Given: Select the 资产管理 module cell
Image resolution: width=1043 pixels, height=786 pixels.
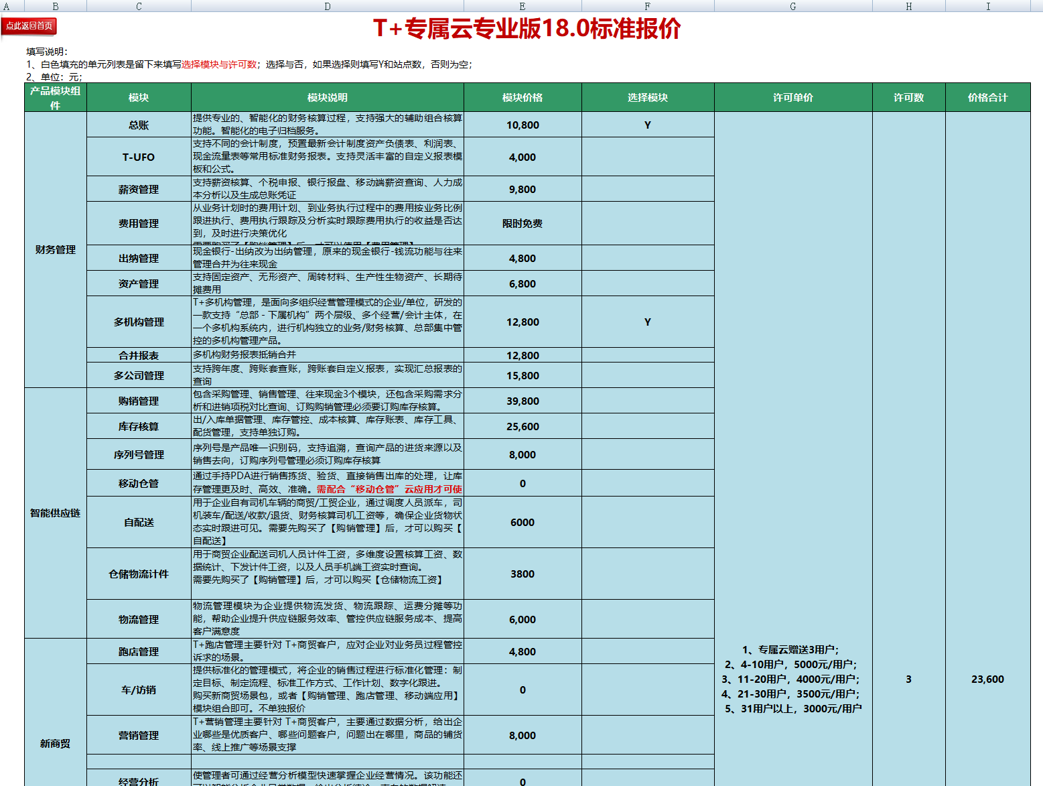Looking at the screenshot, I should click(139, 283).
